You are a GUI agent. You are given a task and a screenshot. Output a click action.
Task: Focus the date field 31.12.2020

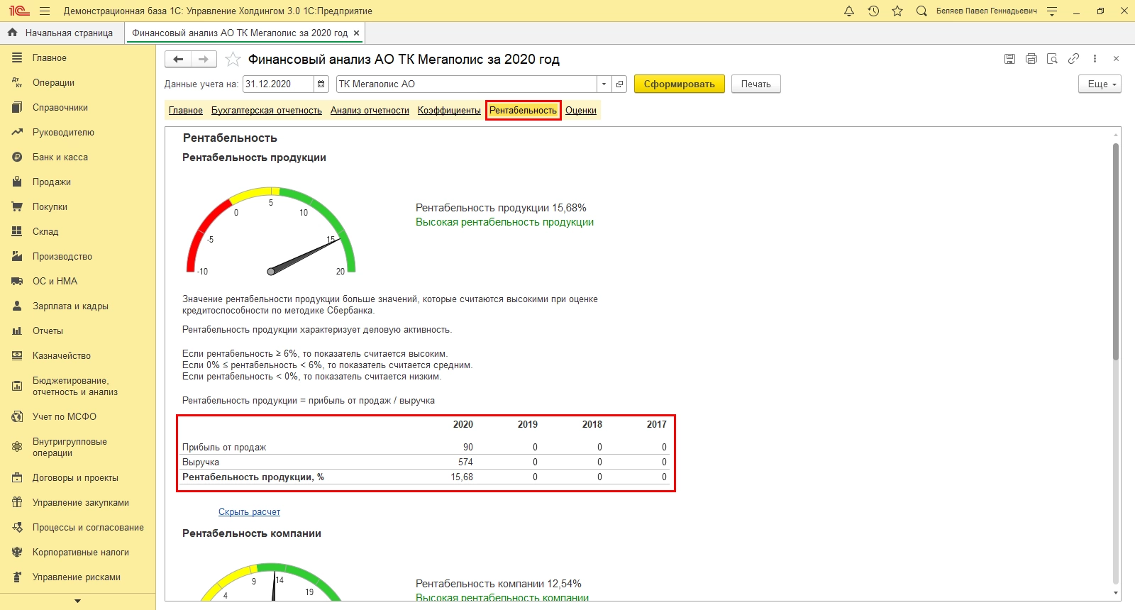coord(278,84)
